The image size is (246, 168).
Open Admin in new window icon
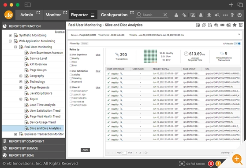tap(38, 12)
